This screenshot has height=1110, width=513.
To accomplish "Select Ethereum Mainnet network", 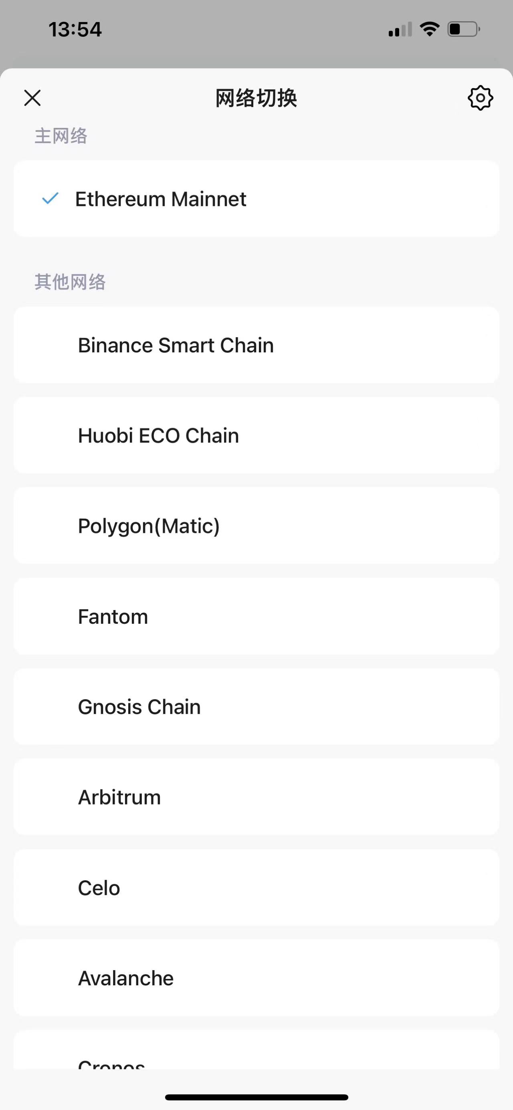I will 256,199.
